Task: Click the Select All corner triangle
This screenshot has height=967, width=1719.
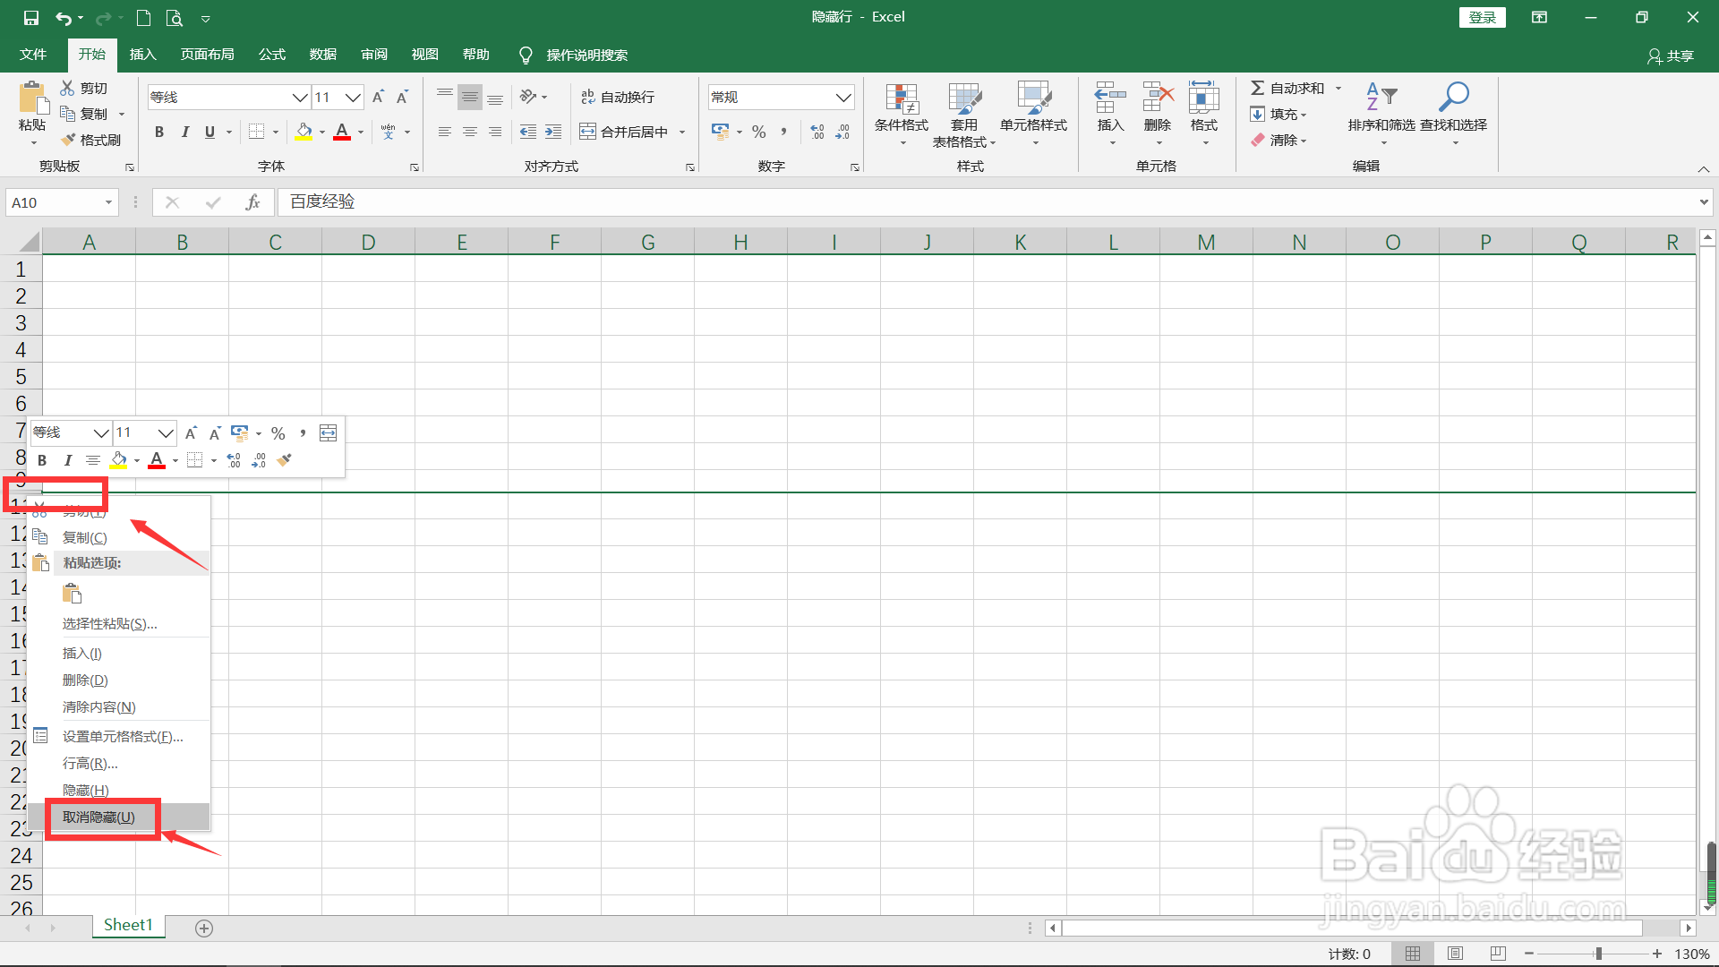Action: pos(30,242)
